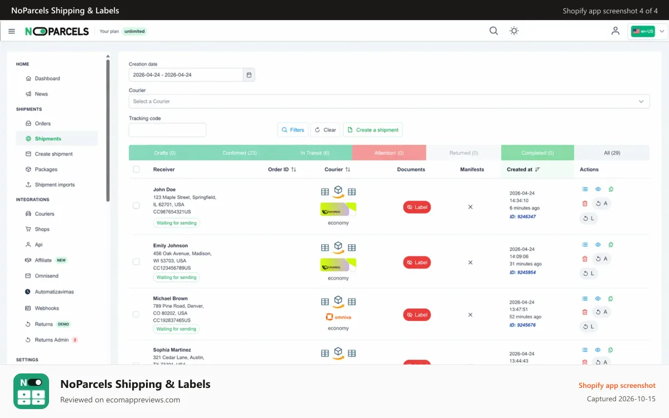Open the hamburger menu next to NoParcels logo
Image resolution: width=669 pixels, height=418 pixels.
(12, 31)
